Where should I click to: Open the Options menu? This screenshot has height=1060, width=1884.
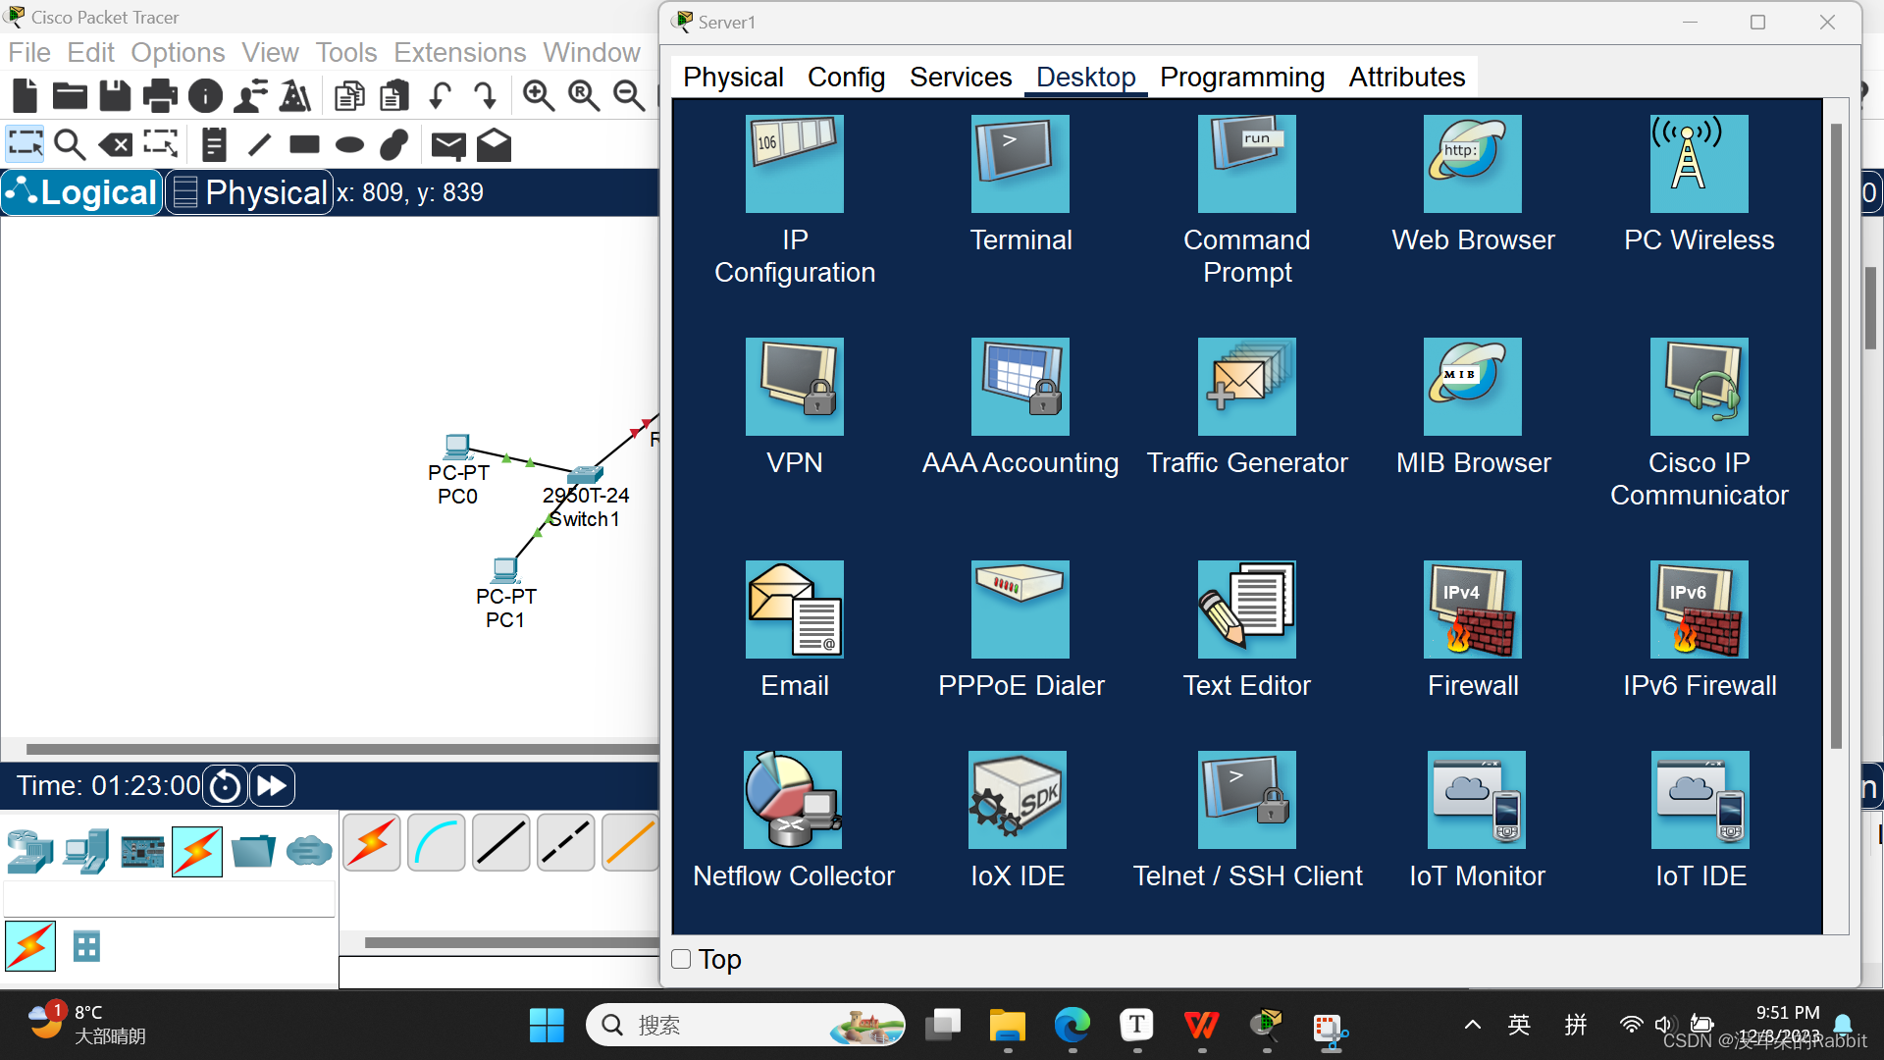click(178, 52)
